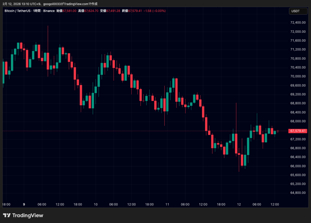Image resolution: width=311 pixels, height=223 pixels.
Task: Click the 72,400.00 price axis label
Action: tap(298, 22)
